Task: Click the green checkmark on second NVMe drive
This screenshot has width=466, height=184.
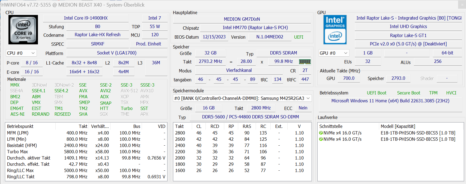Action: pos(321,139)
